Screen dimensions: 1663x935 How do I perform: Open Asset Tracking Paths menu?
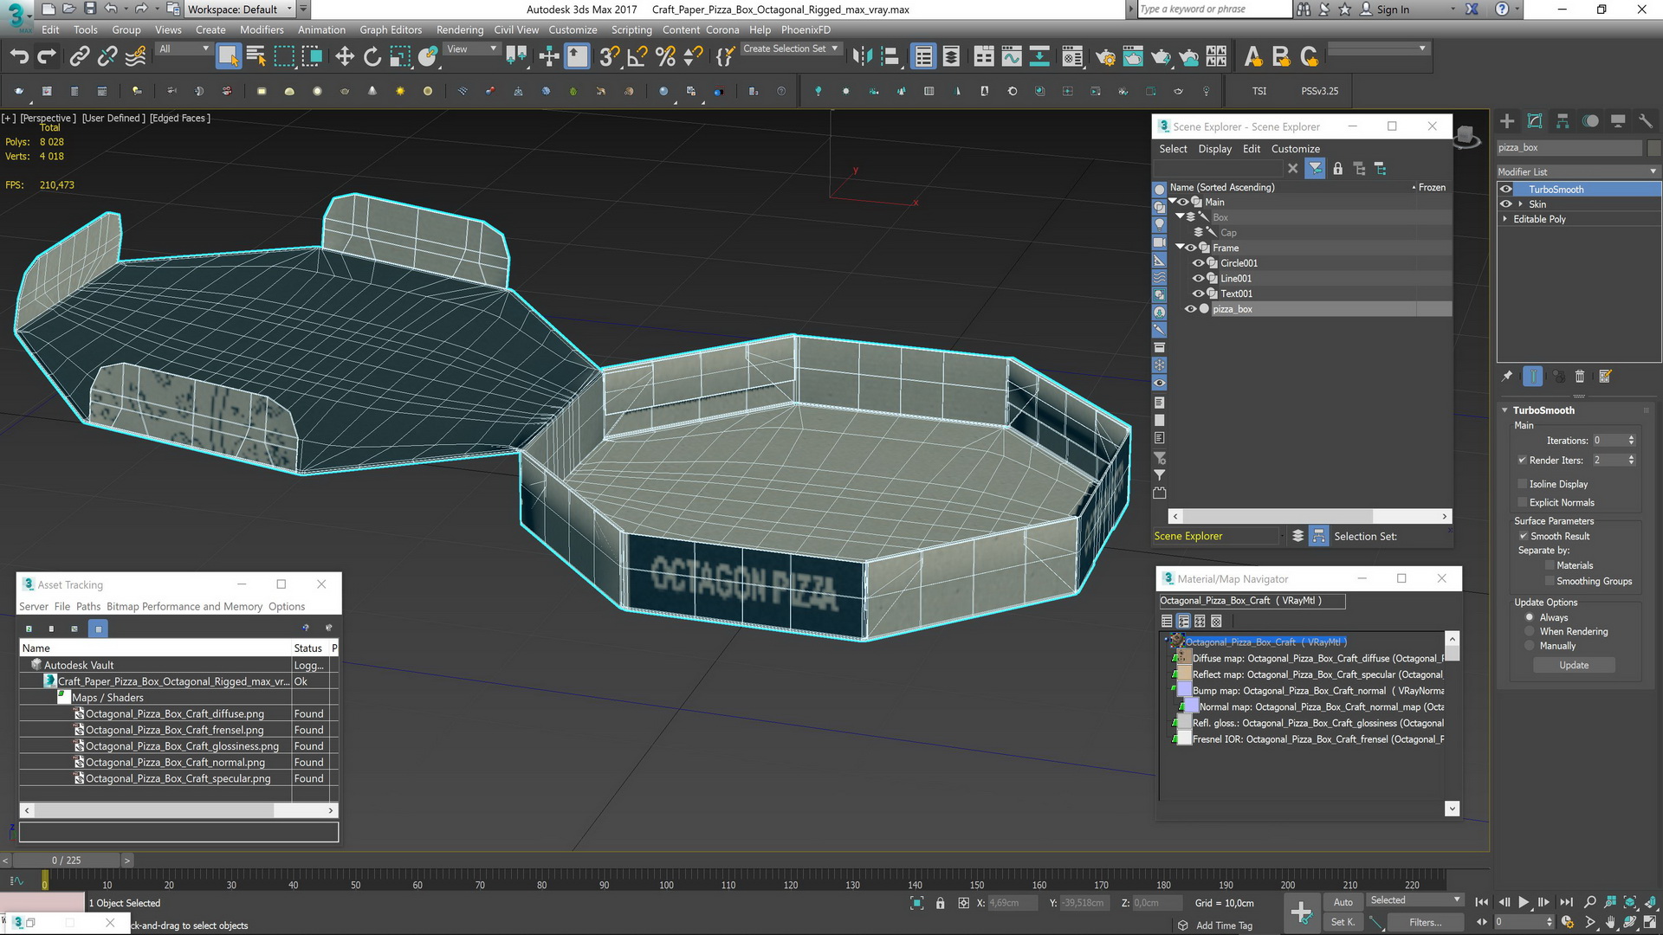point(88,607)
